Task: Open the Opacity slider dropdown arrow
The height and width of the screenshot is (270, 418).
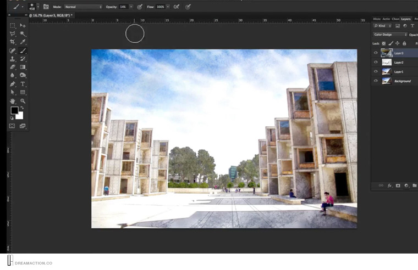Action: (x=131, y=7)
